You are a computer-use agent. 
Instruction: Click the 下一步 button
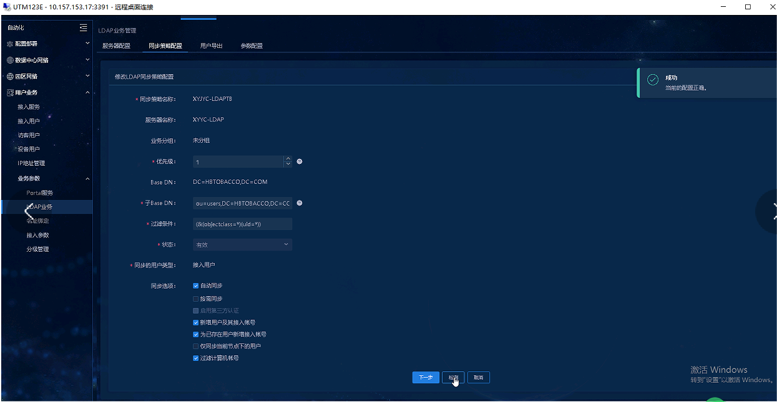[426, 378]
